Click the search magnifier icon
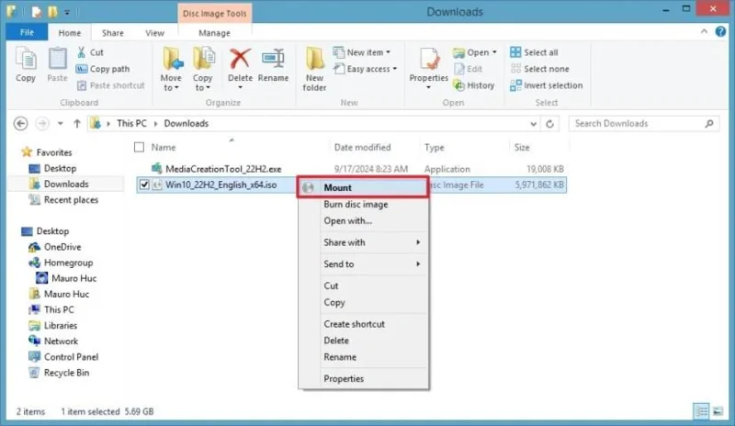 point(709,124)
